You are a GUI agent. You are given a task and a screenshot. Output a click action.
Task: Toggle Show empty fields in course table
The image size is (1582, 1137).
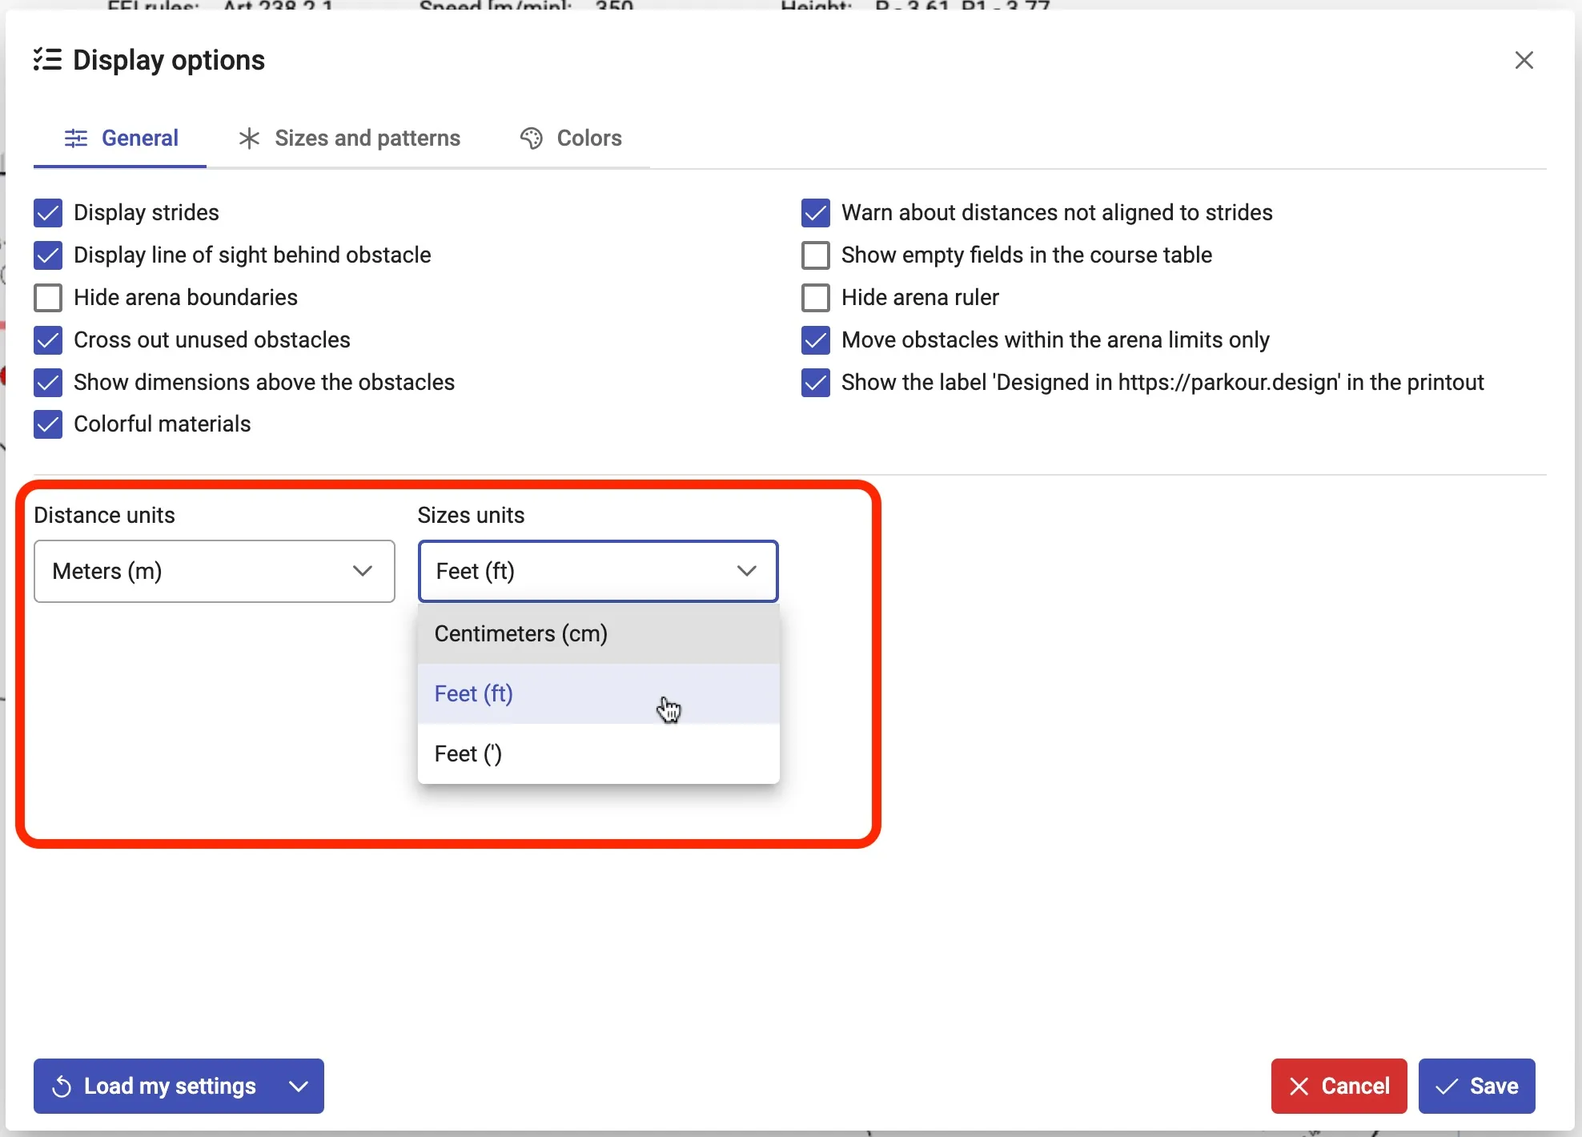coord(815,255)
